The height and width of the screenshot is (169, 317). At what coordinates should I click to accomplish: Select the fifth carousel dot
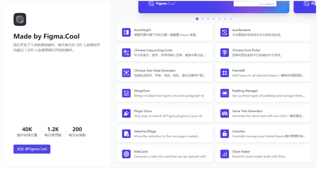219,19
